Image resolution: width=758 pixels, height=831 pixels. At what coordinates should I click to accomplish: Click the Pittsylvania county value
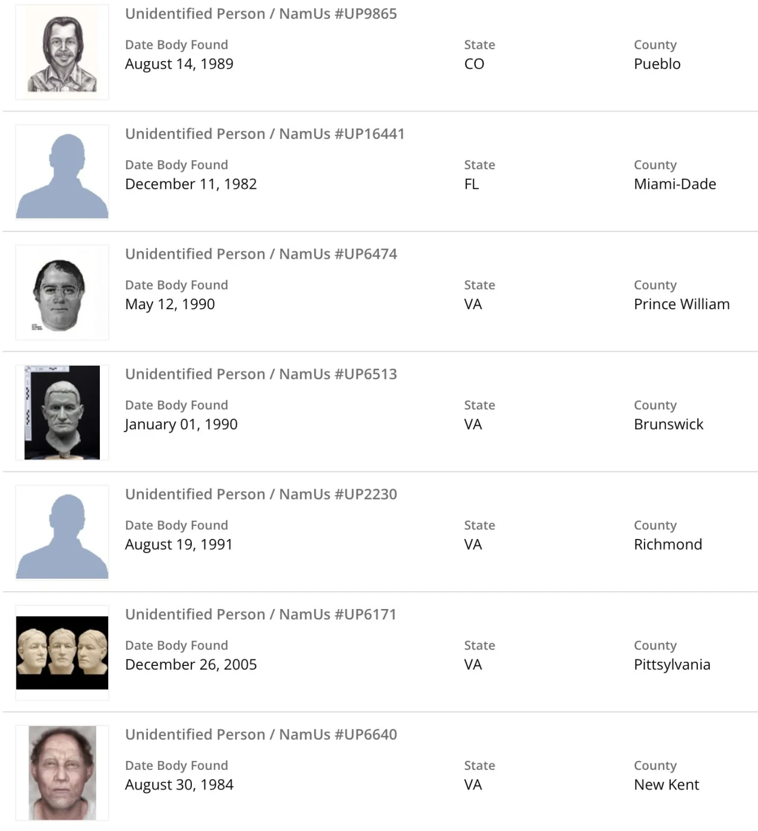tap(672, 664)
